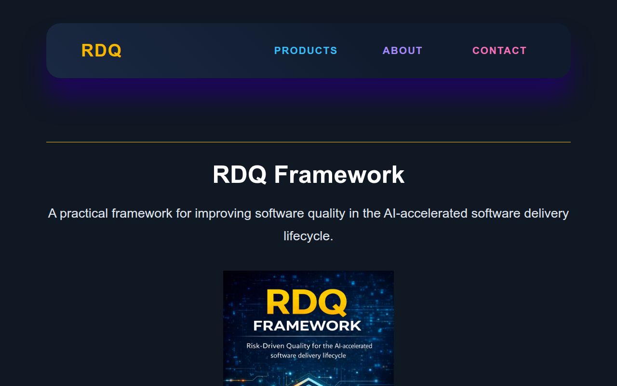Select the 'RDQ Framework' page heading
This screenshot has width=617, height=386.
click(x=308, y=174)
